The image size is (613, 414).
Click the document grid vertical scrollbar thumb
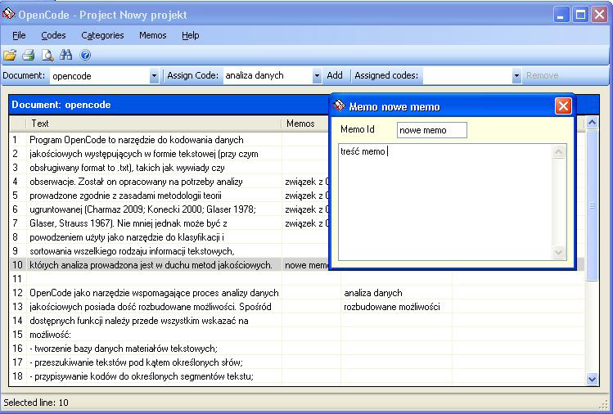click(592, 205)
